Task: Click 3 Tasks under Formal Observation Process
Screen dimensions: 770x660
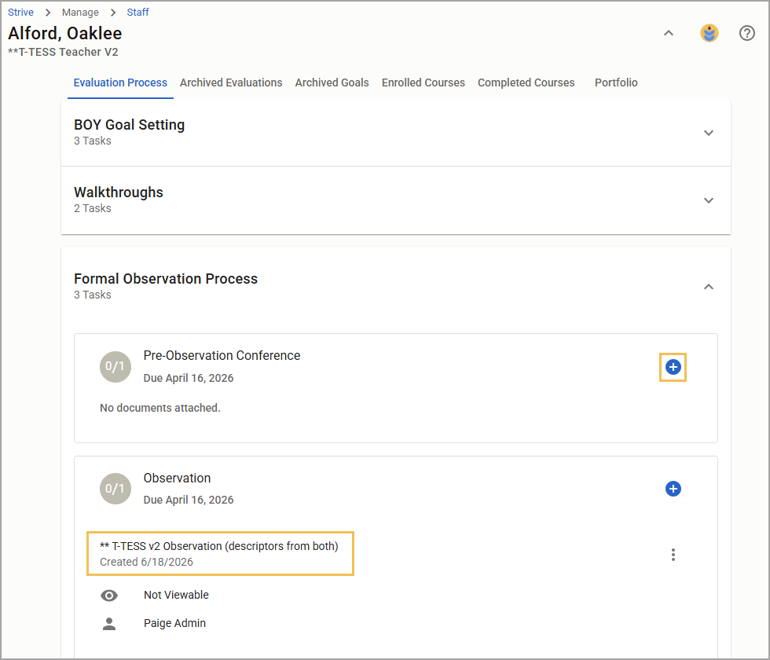Action: pos(93,295)
